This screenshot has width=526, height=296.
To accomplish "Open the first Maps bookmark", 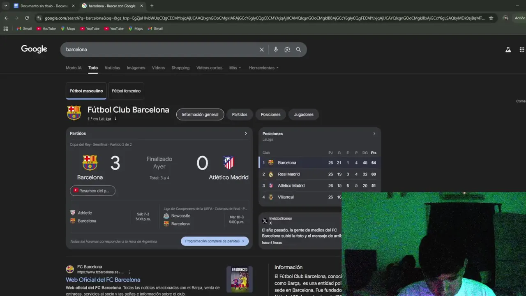I will (68, 29).
